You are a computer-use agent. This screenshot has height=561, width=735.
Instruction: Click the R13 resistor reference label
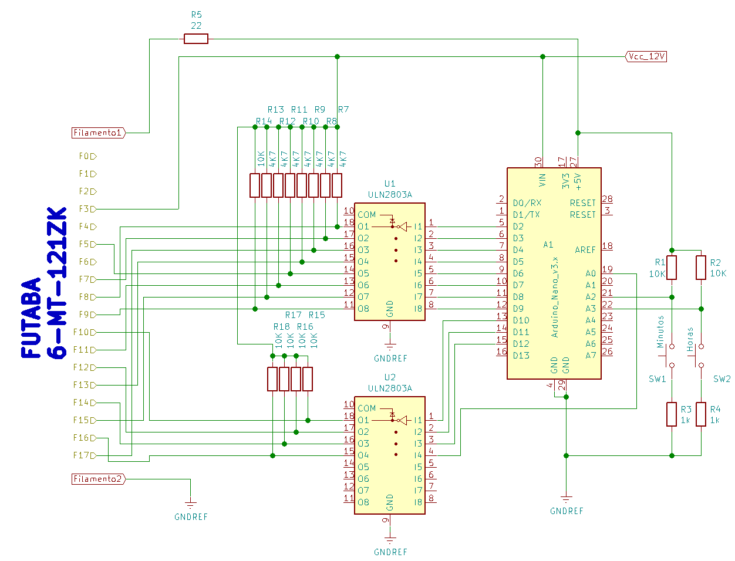pos(275,109)
